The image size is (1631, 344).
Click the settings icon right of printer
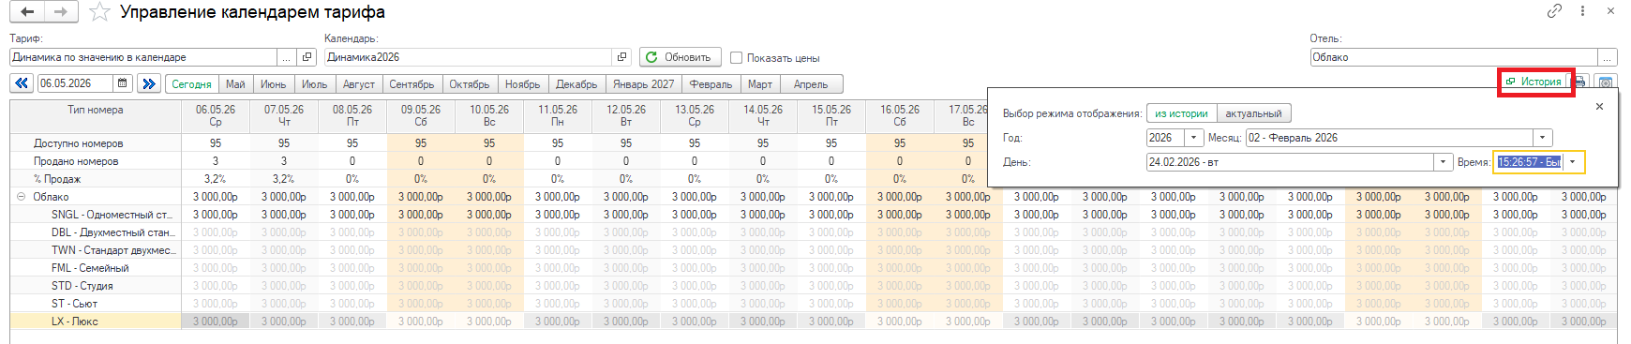pos(1606,82)
